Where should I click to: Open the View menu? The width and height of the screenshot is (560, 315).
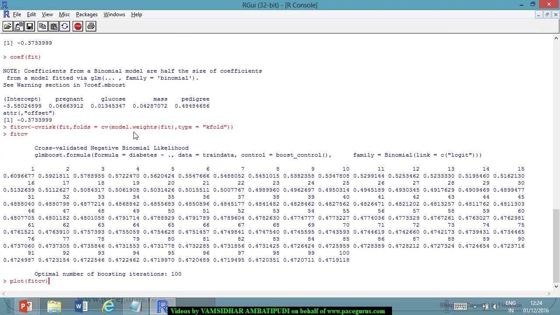pos(47,14)
